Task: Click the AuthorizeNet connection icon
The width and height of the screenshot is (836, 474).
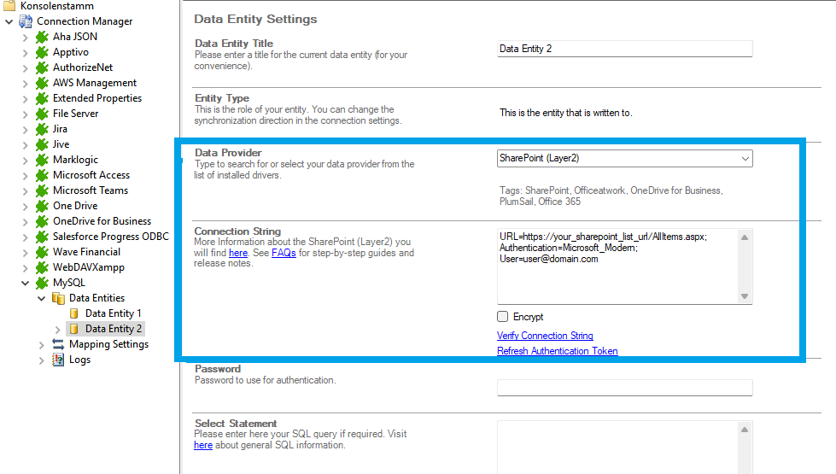Action: point(42,67)
